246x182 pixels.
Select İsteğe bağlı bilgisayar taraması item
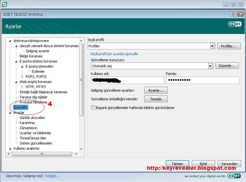tap(43, 92)
